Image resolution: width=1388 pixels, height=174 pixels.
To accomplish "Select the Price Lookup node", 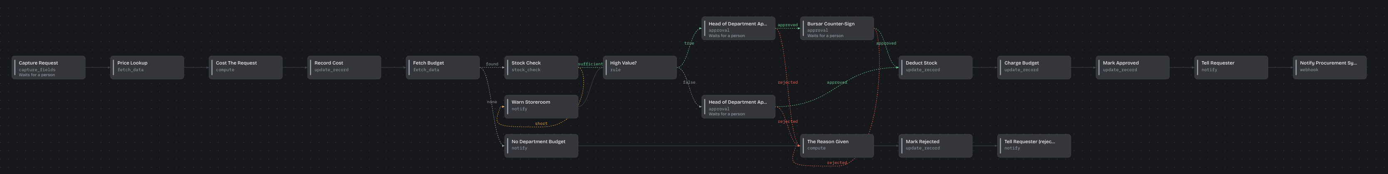I will pyautogui.click(x=147, y=68).
